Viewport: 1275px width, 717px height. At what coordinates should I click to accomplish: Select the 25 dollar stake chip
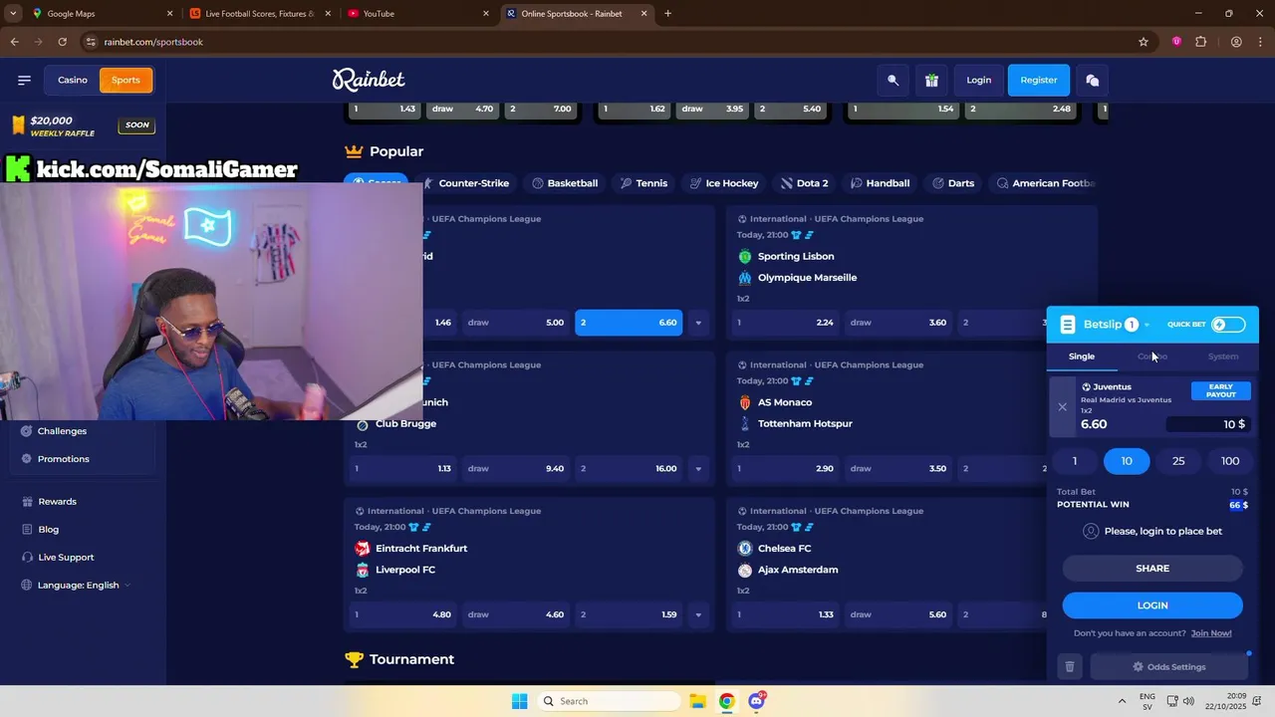pyautogui.click(x=1178, y=461)
